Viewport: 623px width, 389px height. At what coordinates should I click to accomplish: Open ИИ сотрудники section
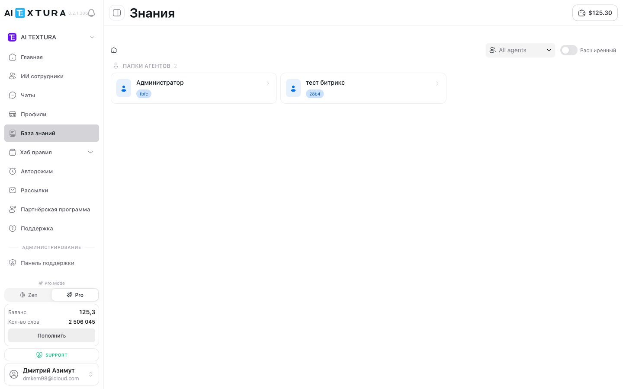pyautogui.click(x=51, y=76)
